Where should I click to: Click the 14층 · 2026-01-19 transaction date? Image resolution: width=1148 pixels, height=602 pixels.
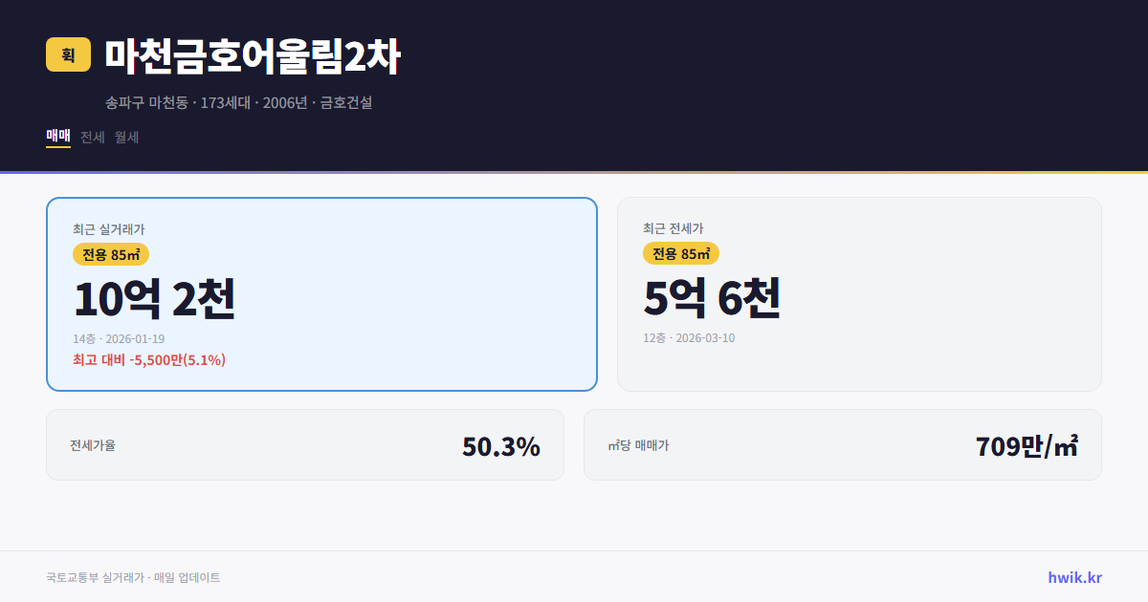pyautogui.click(x=118, y=338)
